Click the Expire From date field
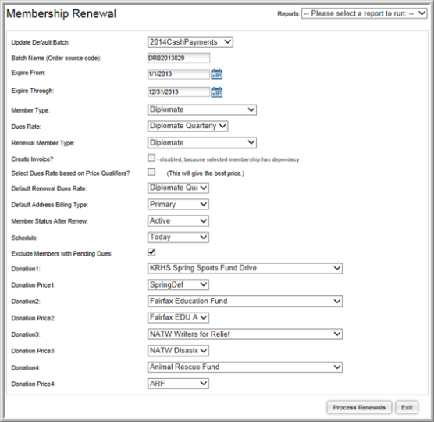434x422 pixels. (179, 74)
